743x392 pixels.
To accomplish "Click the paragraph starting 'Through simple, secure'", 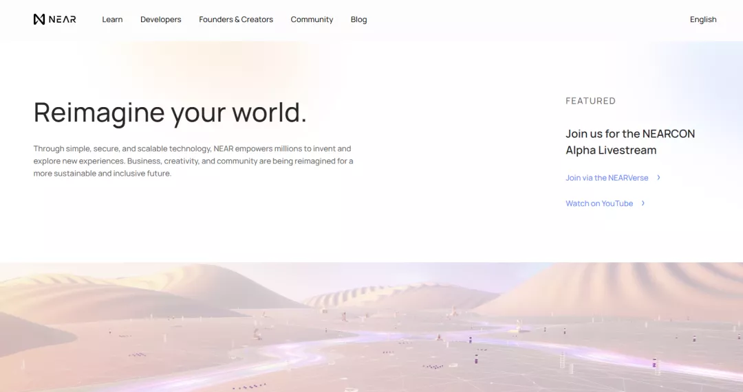I will [193, 161].
